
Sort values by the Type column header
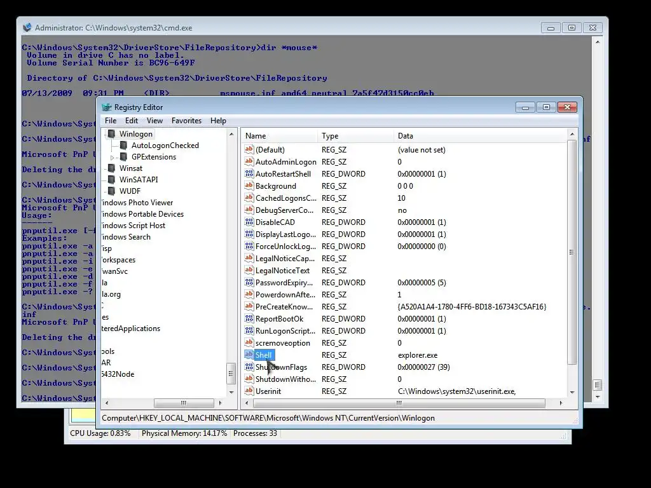(356, 136)
